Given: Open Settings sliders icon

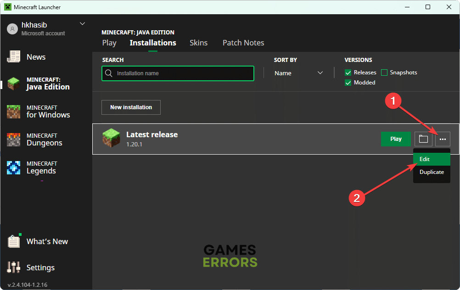Looking at the screenshot, I should [x=14, y=268].
